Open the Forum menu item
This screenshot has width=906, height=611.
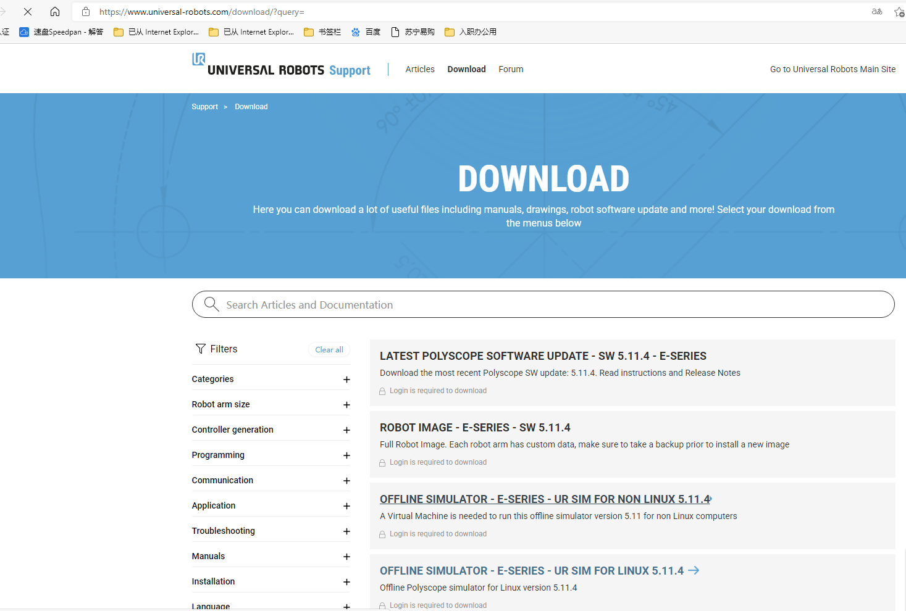coord(511,69)
